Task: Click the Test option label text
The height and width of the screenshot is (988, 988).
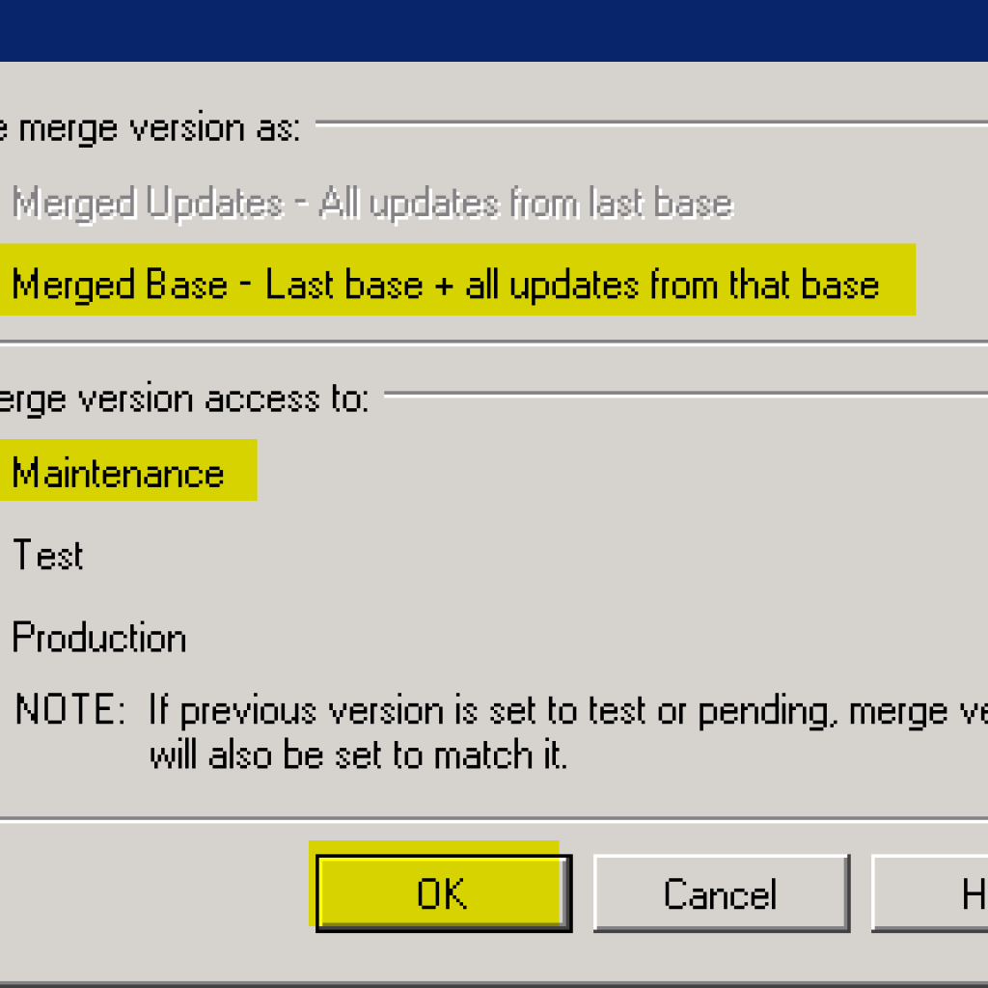Action: (48, 555)
